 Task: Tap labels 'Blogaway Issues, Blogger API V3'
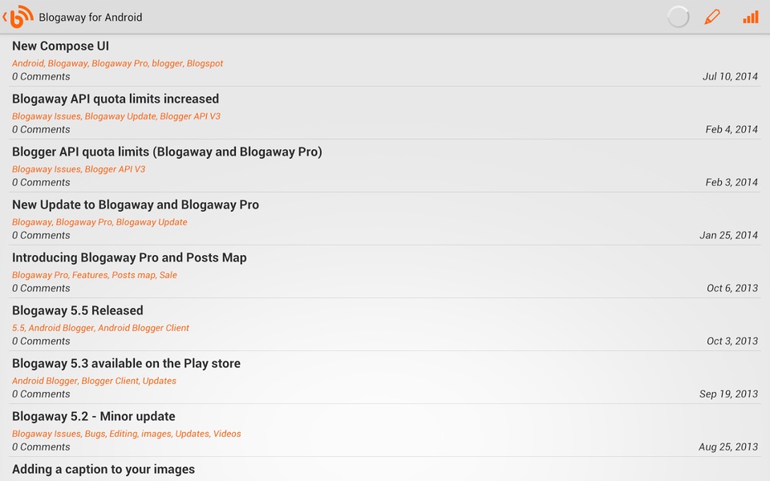[79, 169]
